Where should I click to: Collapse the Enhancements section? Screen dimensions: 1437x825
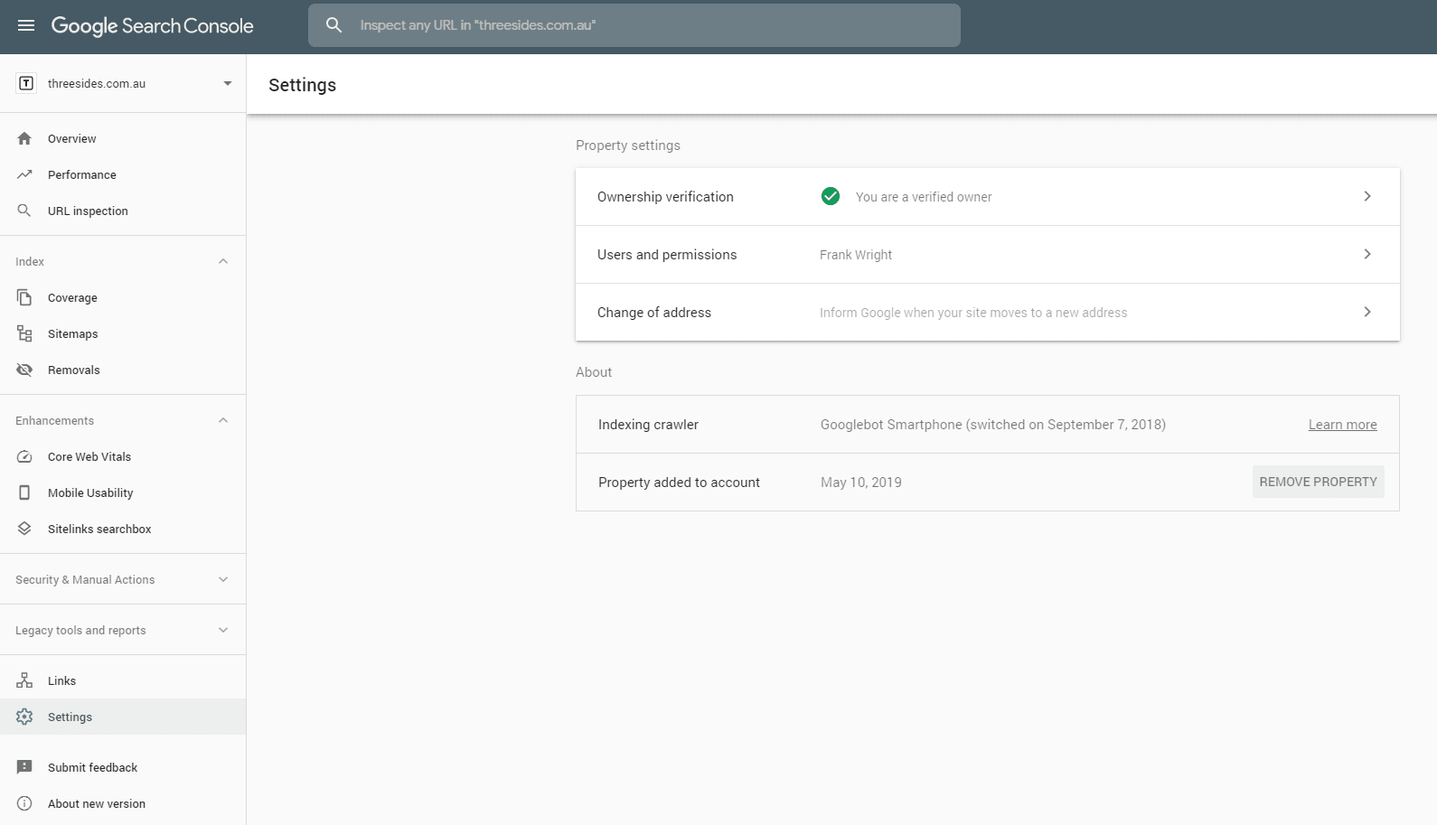223,420
